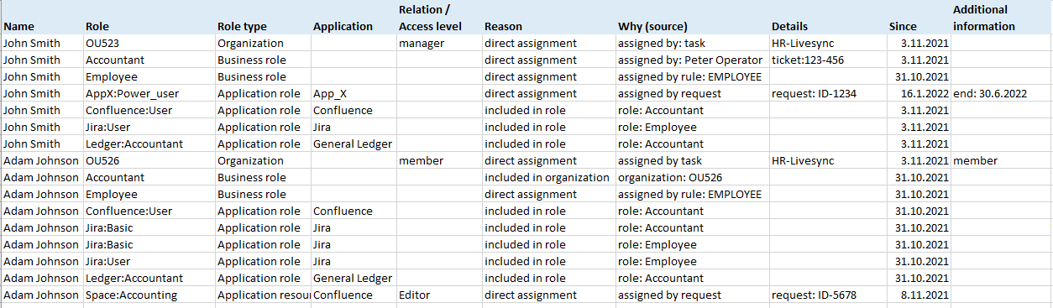Click the manager access level cell

(439, 43)
